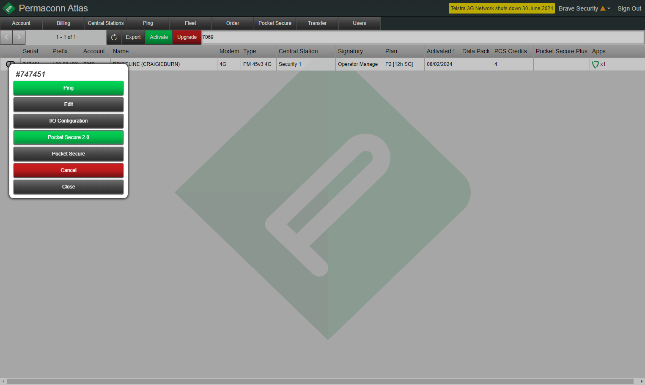Click the scrollbar left arrow

click(x=3, y=381)
